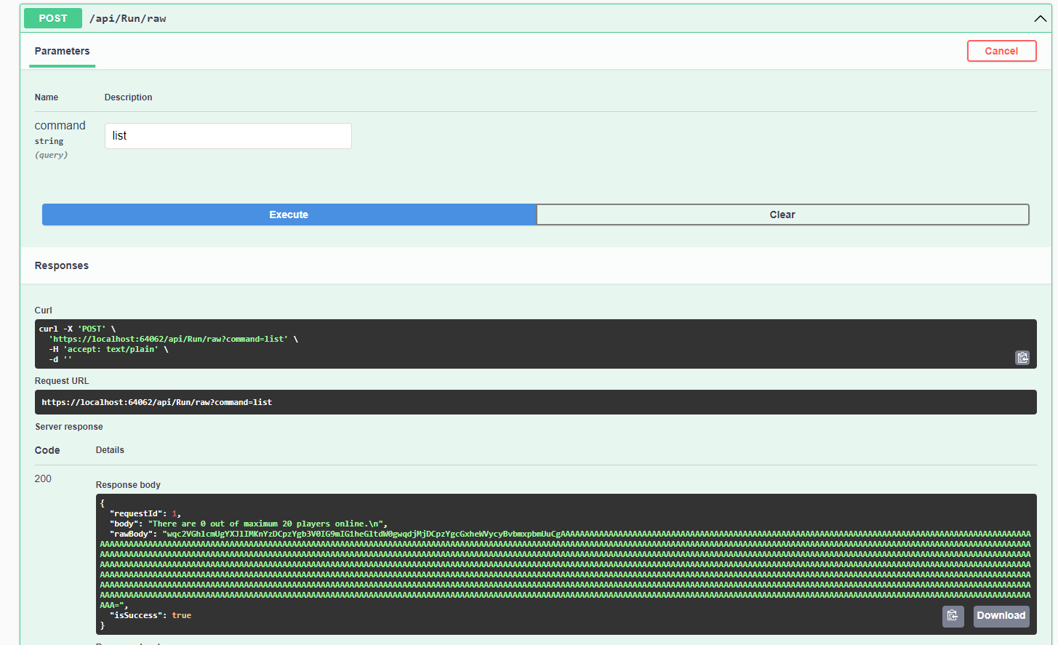Screen dimensions: 1058x645
Task: Copy the response body to clipboard
Action: 953,616
